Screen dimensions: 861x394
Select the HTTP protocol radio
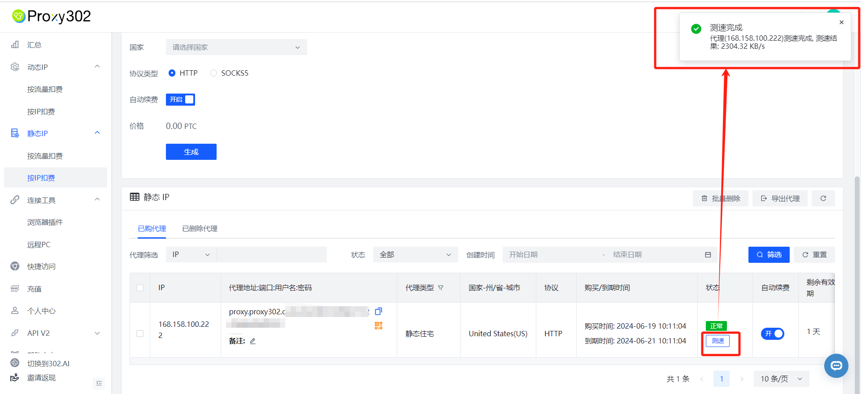coord(172,73)
